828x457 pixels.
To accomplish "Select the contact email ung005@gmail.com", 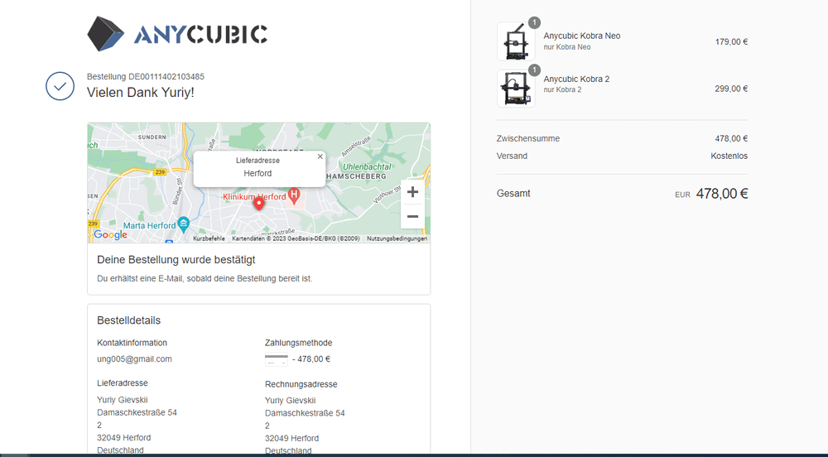I will (x=134, y=358).
